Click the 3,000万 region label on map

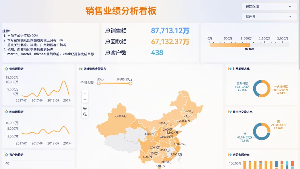[x=147, y=157]
